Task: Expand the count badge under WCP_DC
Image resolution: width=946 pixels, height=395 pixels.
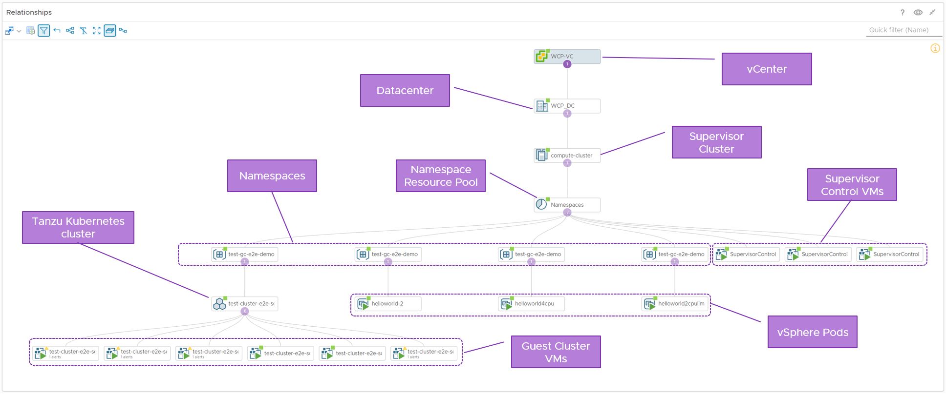Action: click(x=567, y=114)
